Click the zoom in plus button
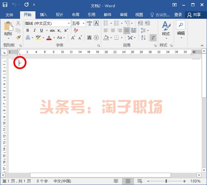 point(184,181)
